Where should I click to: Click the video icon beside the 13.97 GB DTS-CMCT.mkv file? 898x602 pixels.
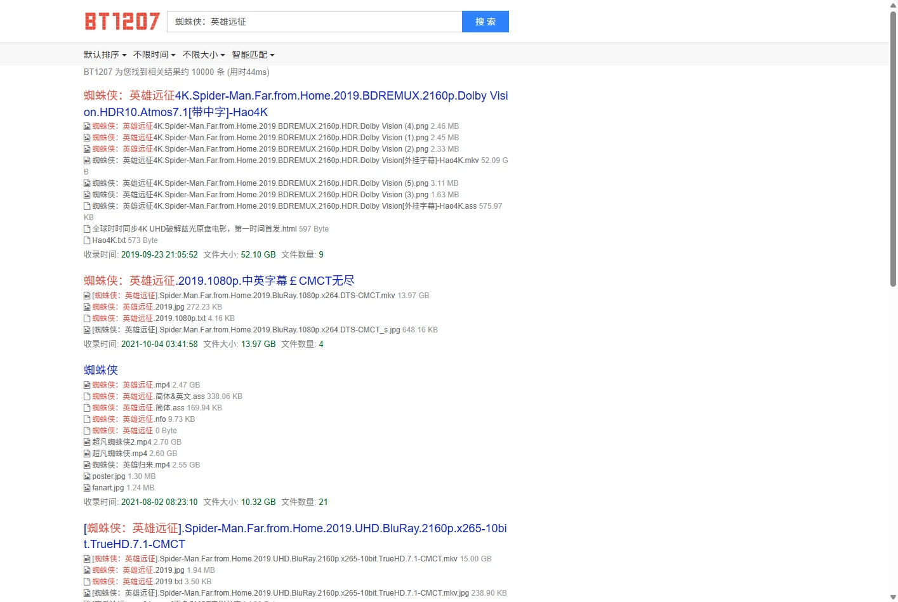click(87, 296)
